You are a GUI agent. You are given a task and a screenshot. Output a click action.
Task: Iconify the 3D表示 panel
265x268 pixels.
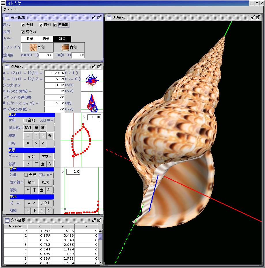pos(253,17)
